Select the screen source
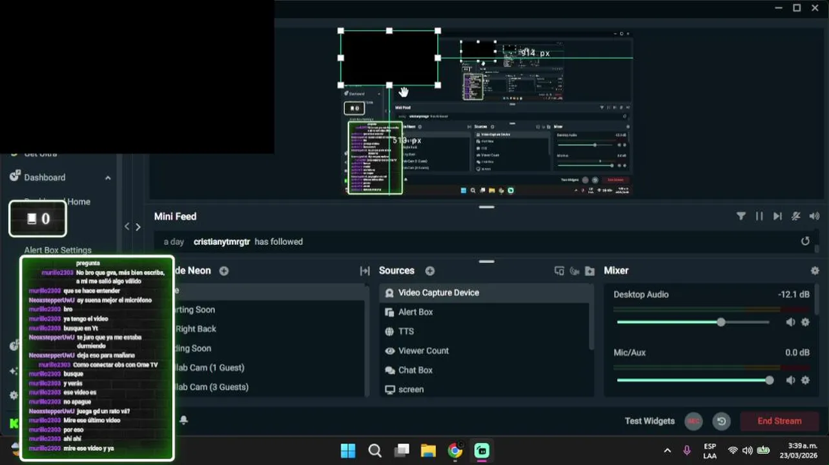 pos(486,389)
